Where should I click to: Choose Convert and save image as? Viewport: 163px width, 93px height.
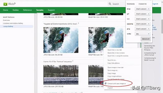pos(117,83)
